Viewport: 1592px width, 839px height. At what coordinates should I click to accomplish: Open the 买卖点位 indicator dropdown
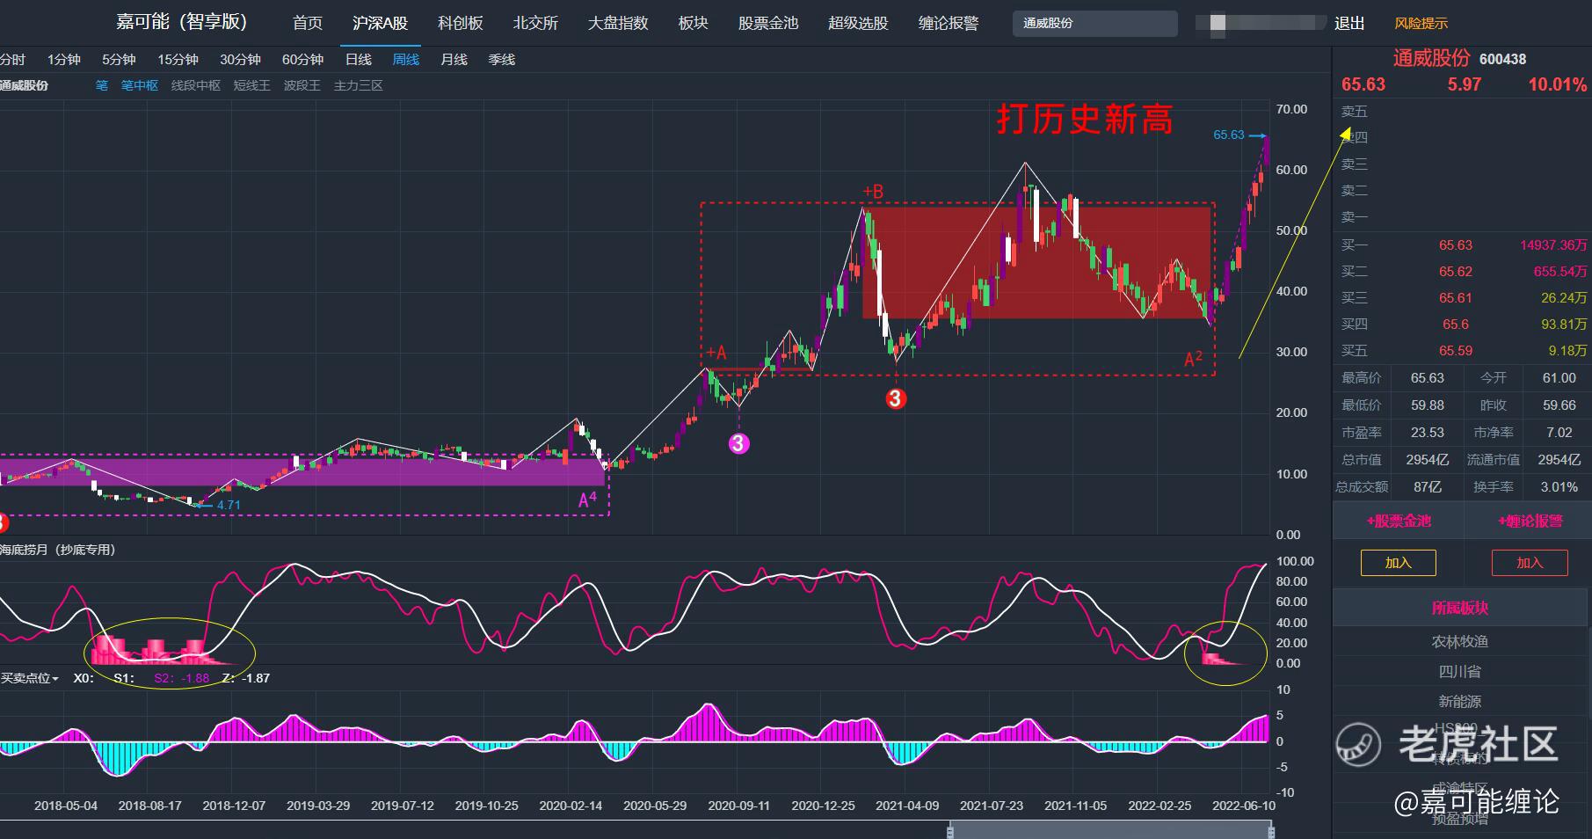tap(30, 678)
